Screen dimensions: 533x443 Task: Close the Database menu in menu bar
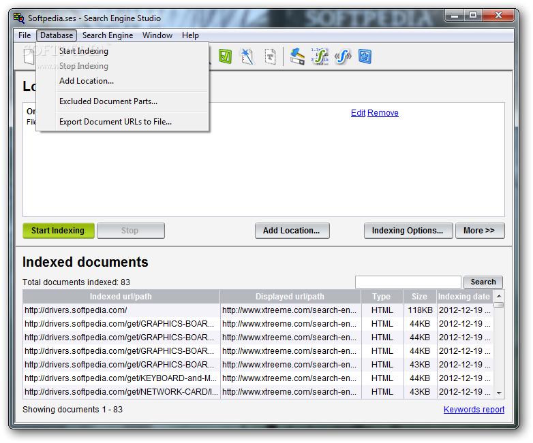point(57,35)
